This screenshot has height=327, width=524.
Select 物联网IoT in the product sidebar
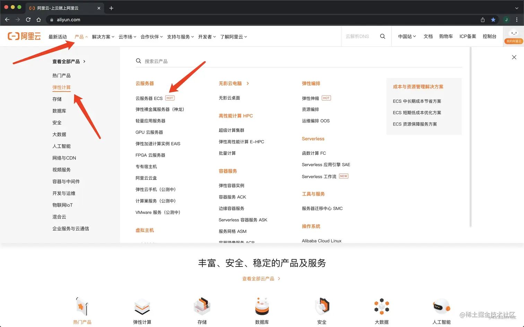click(62, 205)
